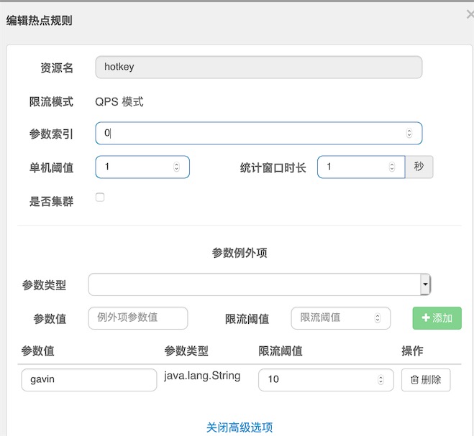Click spinner arrows for gavin threshold 10
Screen dimensions: 474x436
380,379
